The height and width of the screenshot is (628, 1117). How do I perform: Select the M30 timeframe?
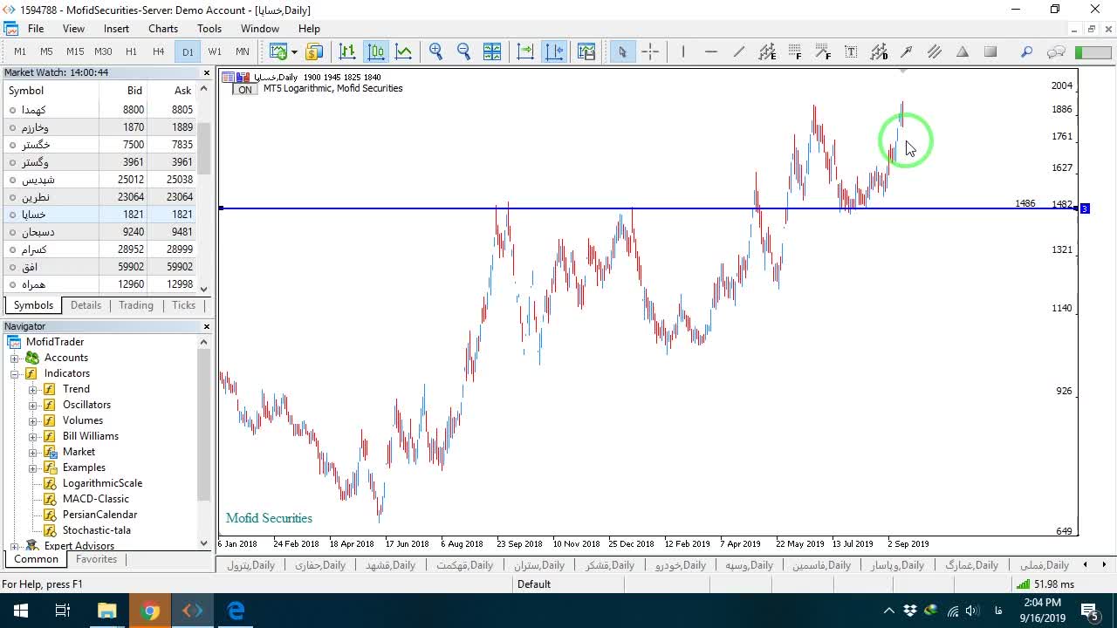(103, 51)
